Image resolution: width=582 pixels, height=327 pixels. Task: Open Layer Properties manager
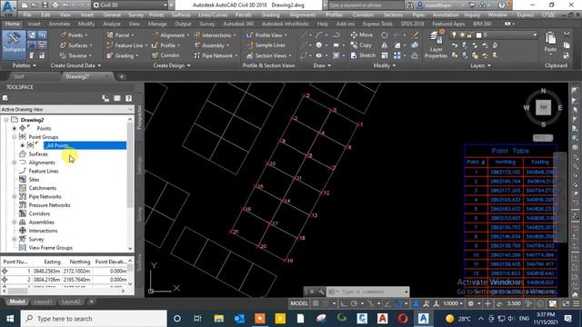pos(436,45)
